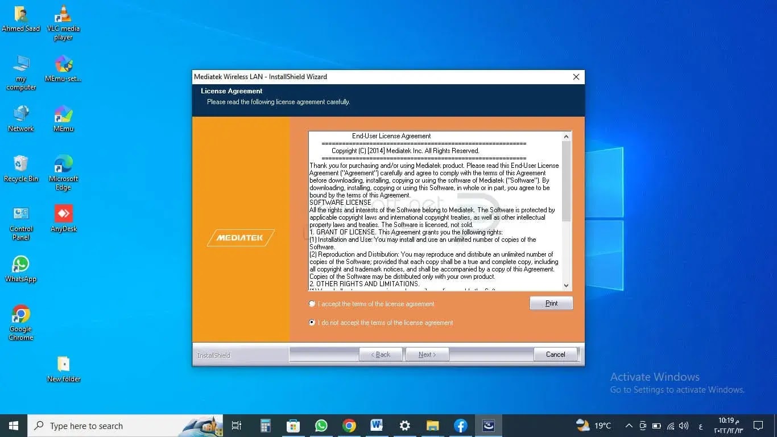Screen dimensions: 777x437
Task: Cancel the InstallShield wizard
Action: point(555,354)
